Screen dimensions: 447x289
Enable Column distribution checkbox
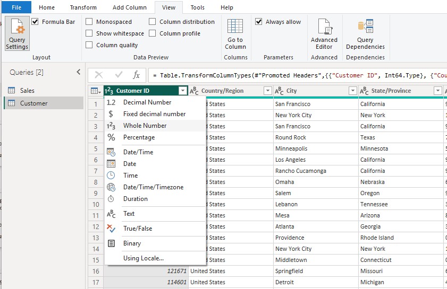point(152,22)
